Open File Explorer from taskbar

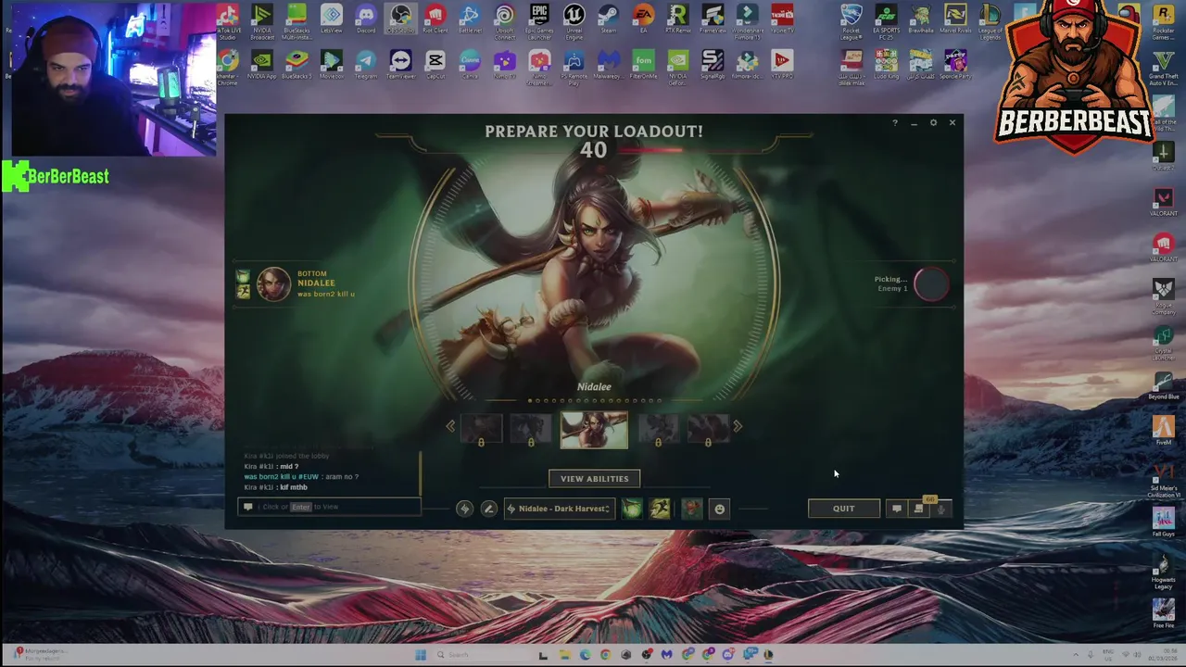click(564, 655)
